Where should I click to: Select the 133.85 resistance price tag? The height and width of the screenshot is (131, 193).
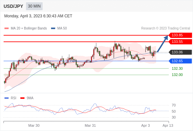pos(180,35)
